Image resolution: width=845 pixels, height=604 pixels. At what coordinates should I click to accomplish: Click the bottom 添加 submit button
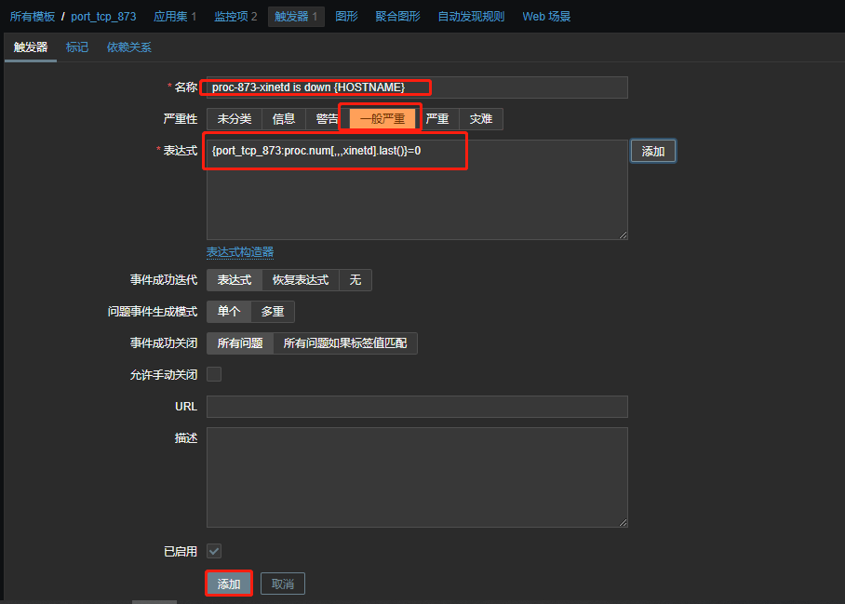tap(229, 584)
